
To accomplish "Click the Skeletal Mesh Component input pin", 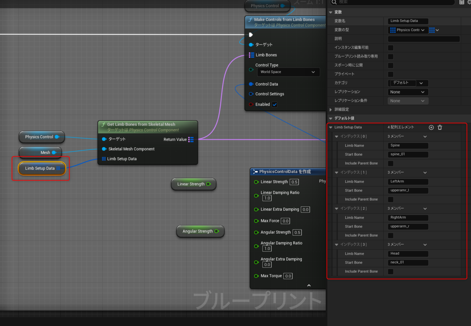I will pos(104,149).
